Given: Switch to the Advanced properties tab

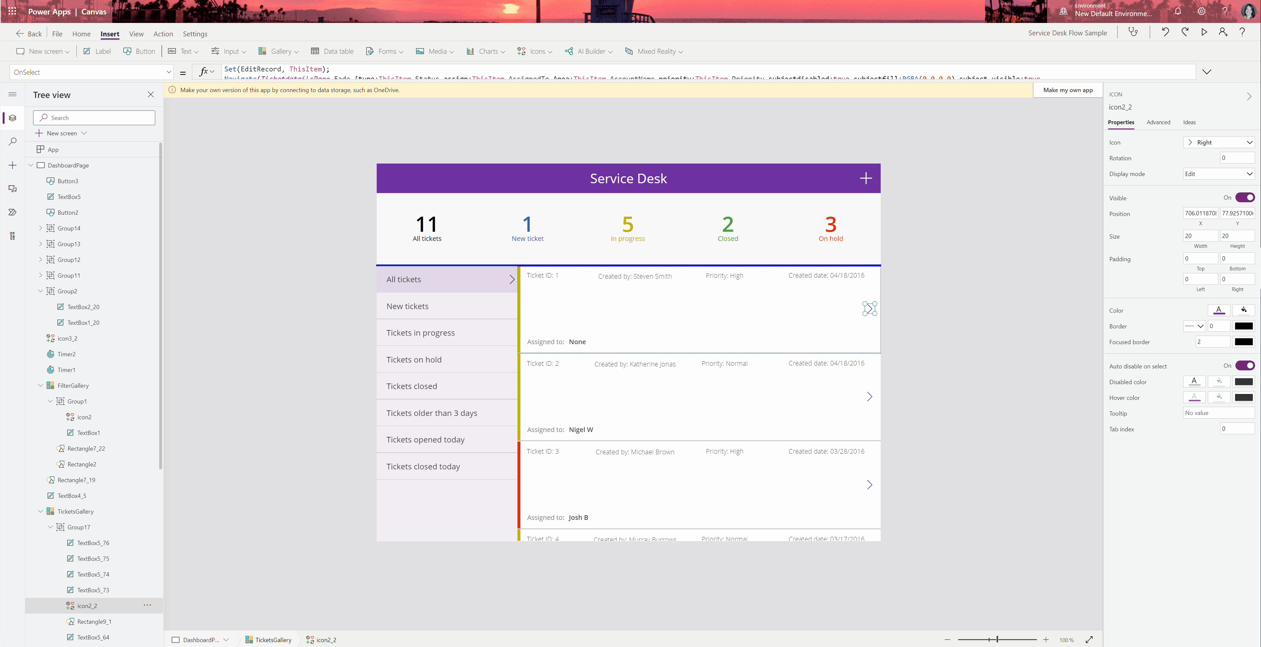Looking at the screenshot, I should (x=1158, y=122).
